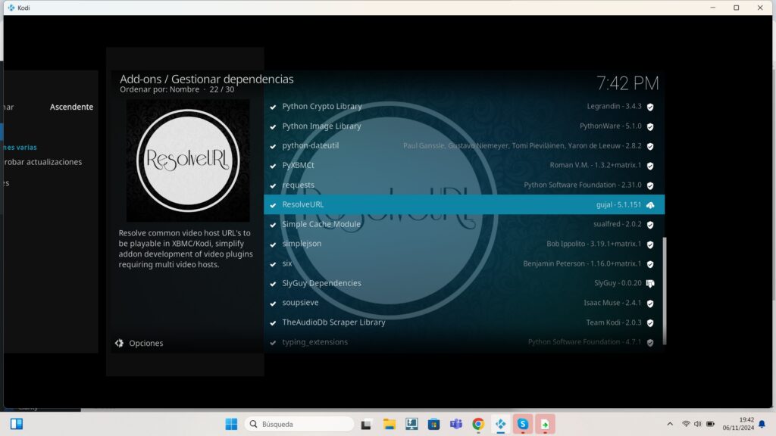
Task: Click the PyXBMCt verified shield icon
Action: [x=650, y=166]
